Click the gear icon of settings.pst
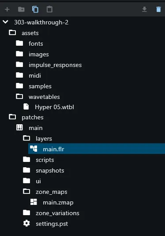 point(26,223)
